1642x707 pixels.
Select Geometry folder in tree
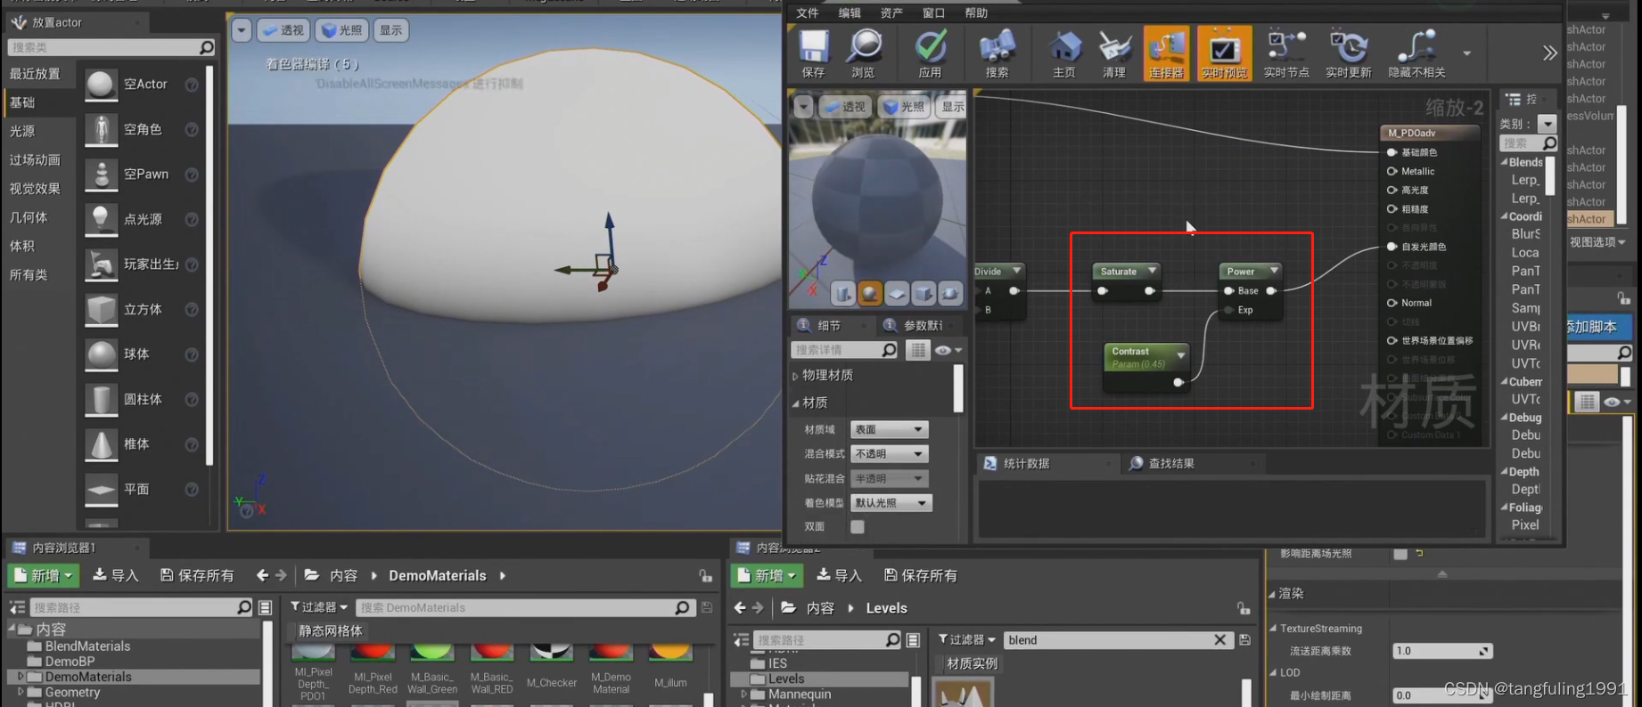[x=72, y=692]
